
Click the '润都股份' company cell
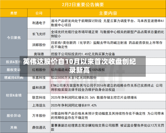pos(39,45)
